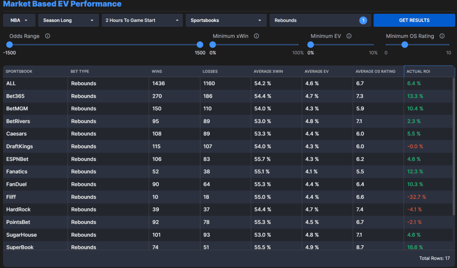Select the Caesars row
The height and width of the screenshot is (268, 457).
[228, 134]
